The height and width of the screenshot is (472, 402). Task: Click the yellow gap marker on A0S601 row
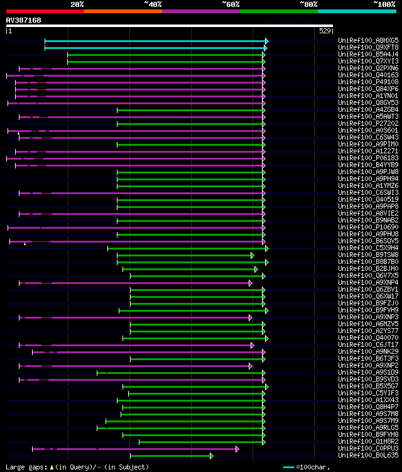19,133
